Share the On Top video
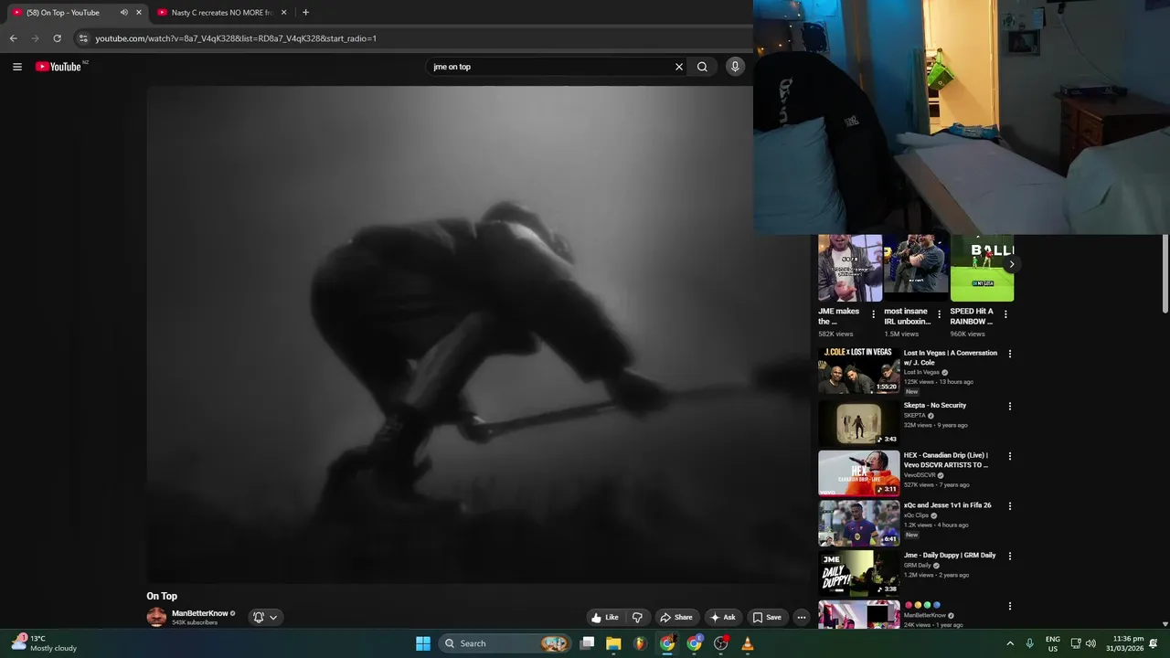1170x658 pixels. coord(676,618)
